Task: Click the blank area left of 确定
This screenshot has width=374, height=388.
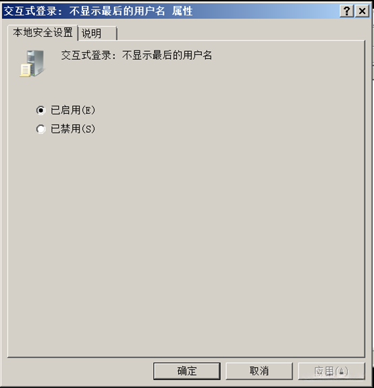Action: tap(80, 371)
